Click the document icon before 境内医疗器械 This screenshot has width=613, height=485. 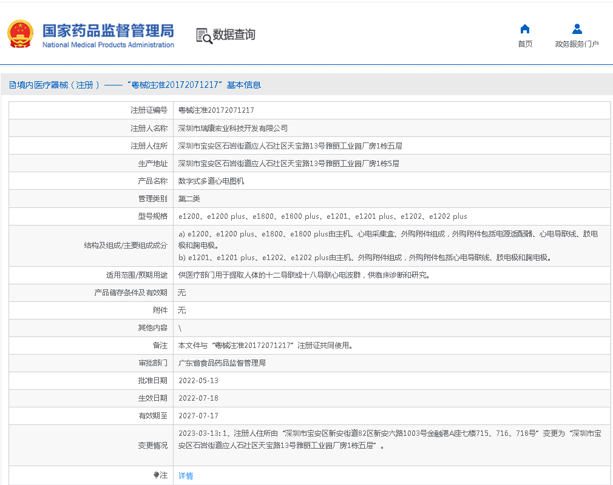[x=12, y=85]
